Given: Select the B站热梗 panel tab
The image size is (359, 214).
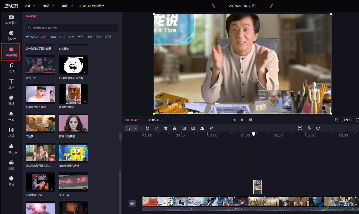Looking at the screenshot, I should click(31, 16).
